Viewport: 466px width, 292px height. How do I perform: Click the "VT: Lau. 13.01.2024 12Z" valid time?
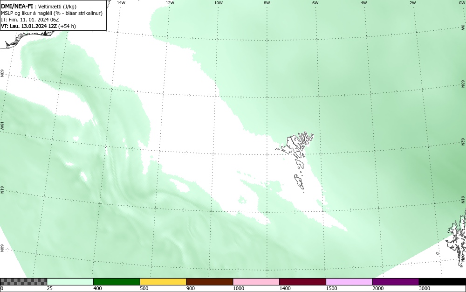[29, 26]
